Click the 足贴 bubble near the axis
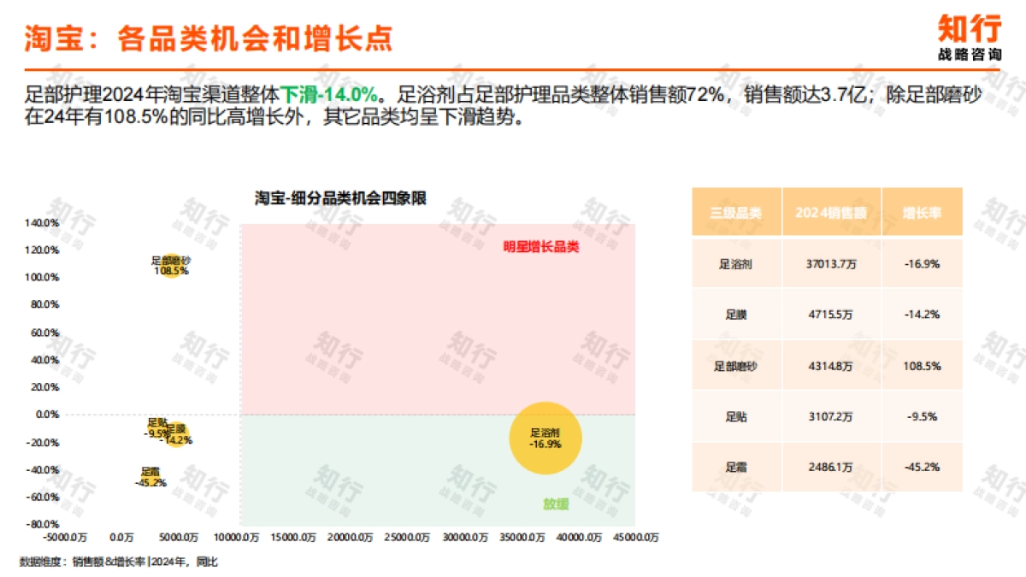 pyautogui.click(x=156, y=427)
